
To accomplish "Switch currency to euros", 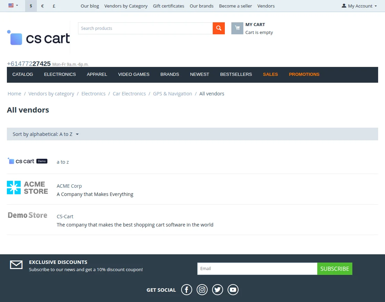I will (x=42, y=6).
